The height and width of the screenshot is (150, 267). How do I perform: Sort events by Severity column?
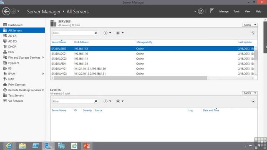point(87,110)
